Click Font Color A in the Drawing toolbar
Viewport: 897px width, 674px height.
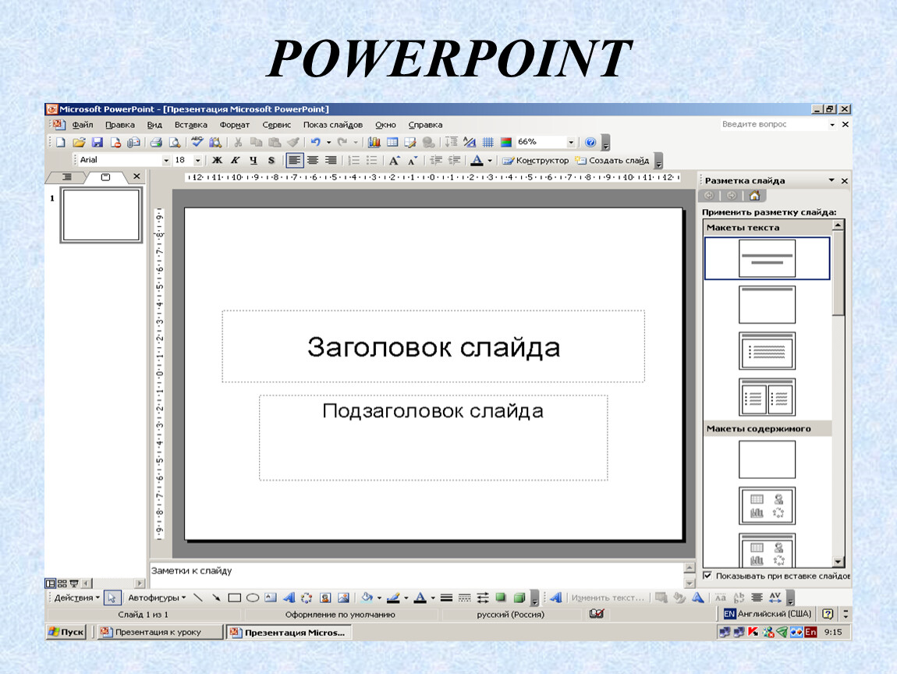tap(420, 598)
